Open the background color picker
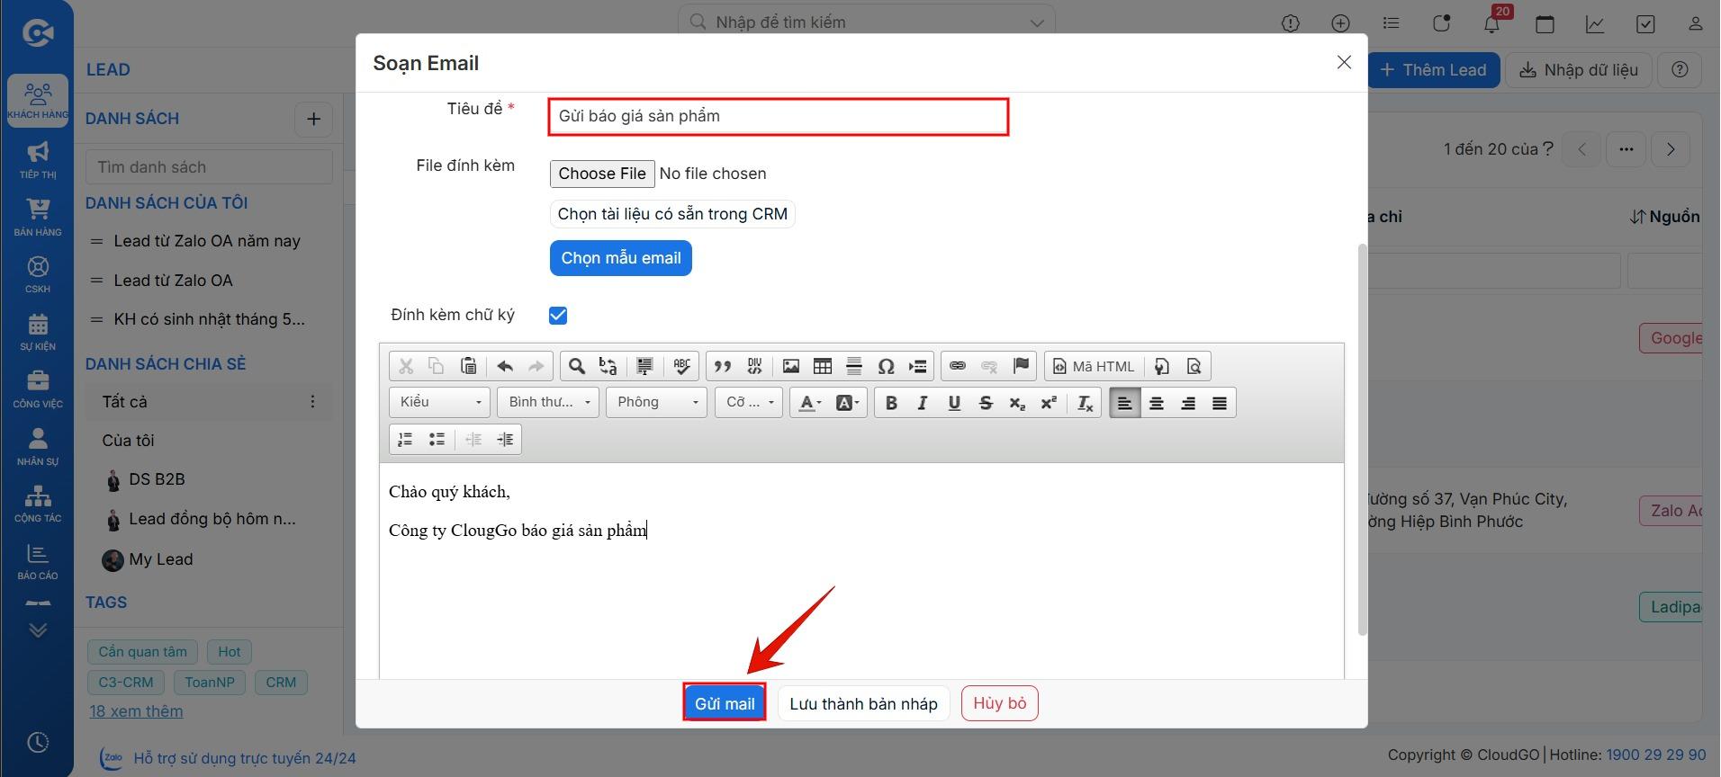1721x777 pixels. [847, 403]
